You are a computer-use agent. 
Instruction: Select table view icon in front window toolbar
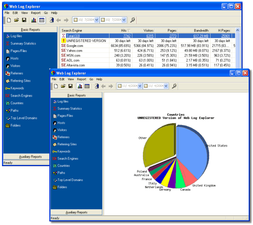click(87, 86)
